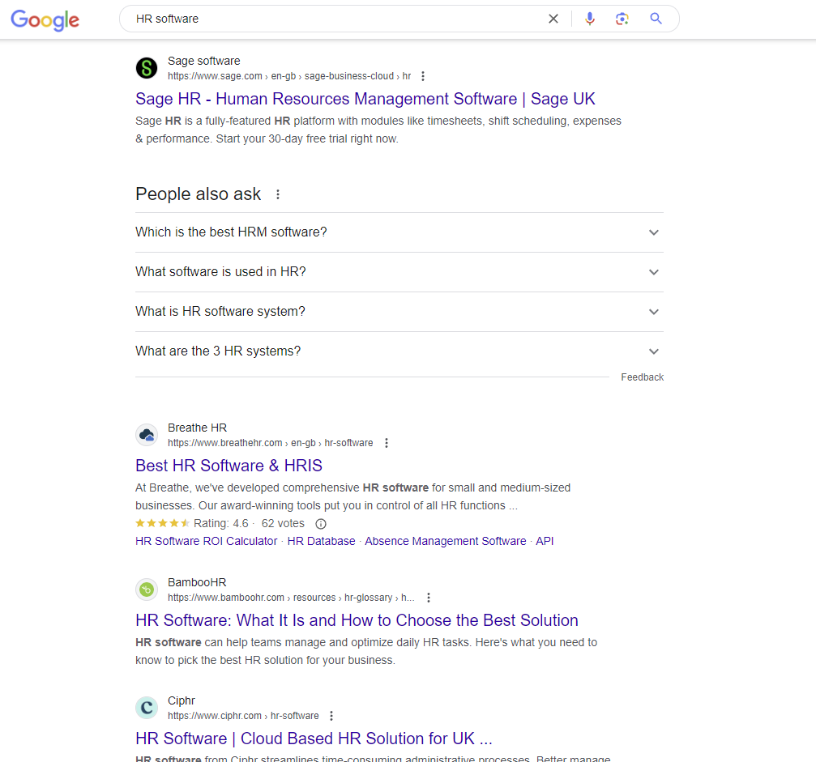Click info icon beside 62 votes
This screenshot has height=762, width=816.
321,524
